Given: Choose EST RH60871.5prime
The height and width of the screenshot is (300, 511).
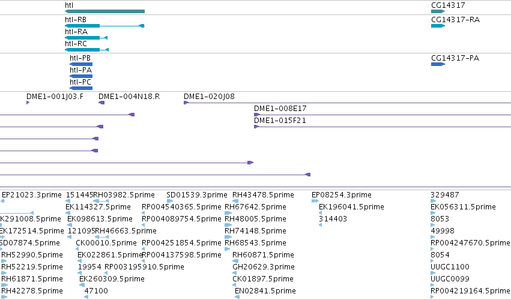Looking at the screenshot, I should pos(264,255).
